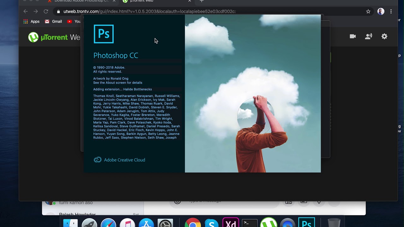Screen dimensions: 404x227
Task: Click "© 1990-2018 Adobe." copyright text
Action: click(109, 67)
